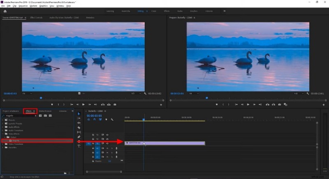Filter effects by YUV Effects icon
The height and width of the screenshot is (179, 329).
coord(50,116)
